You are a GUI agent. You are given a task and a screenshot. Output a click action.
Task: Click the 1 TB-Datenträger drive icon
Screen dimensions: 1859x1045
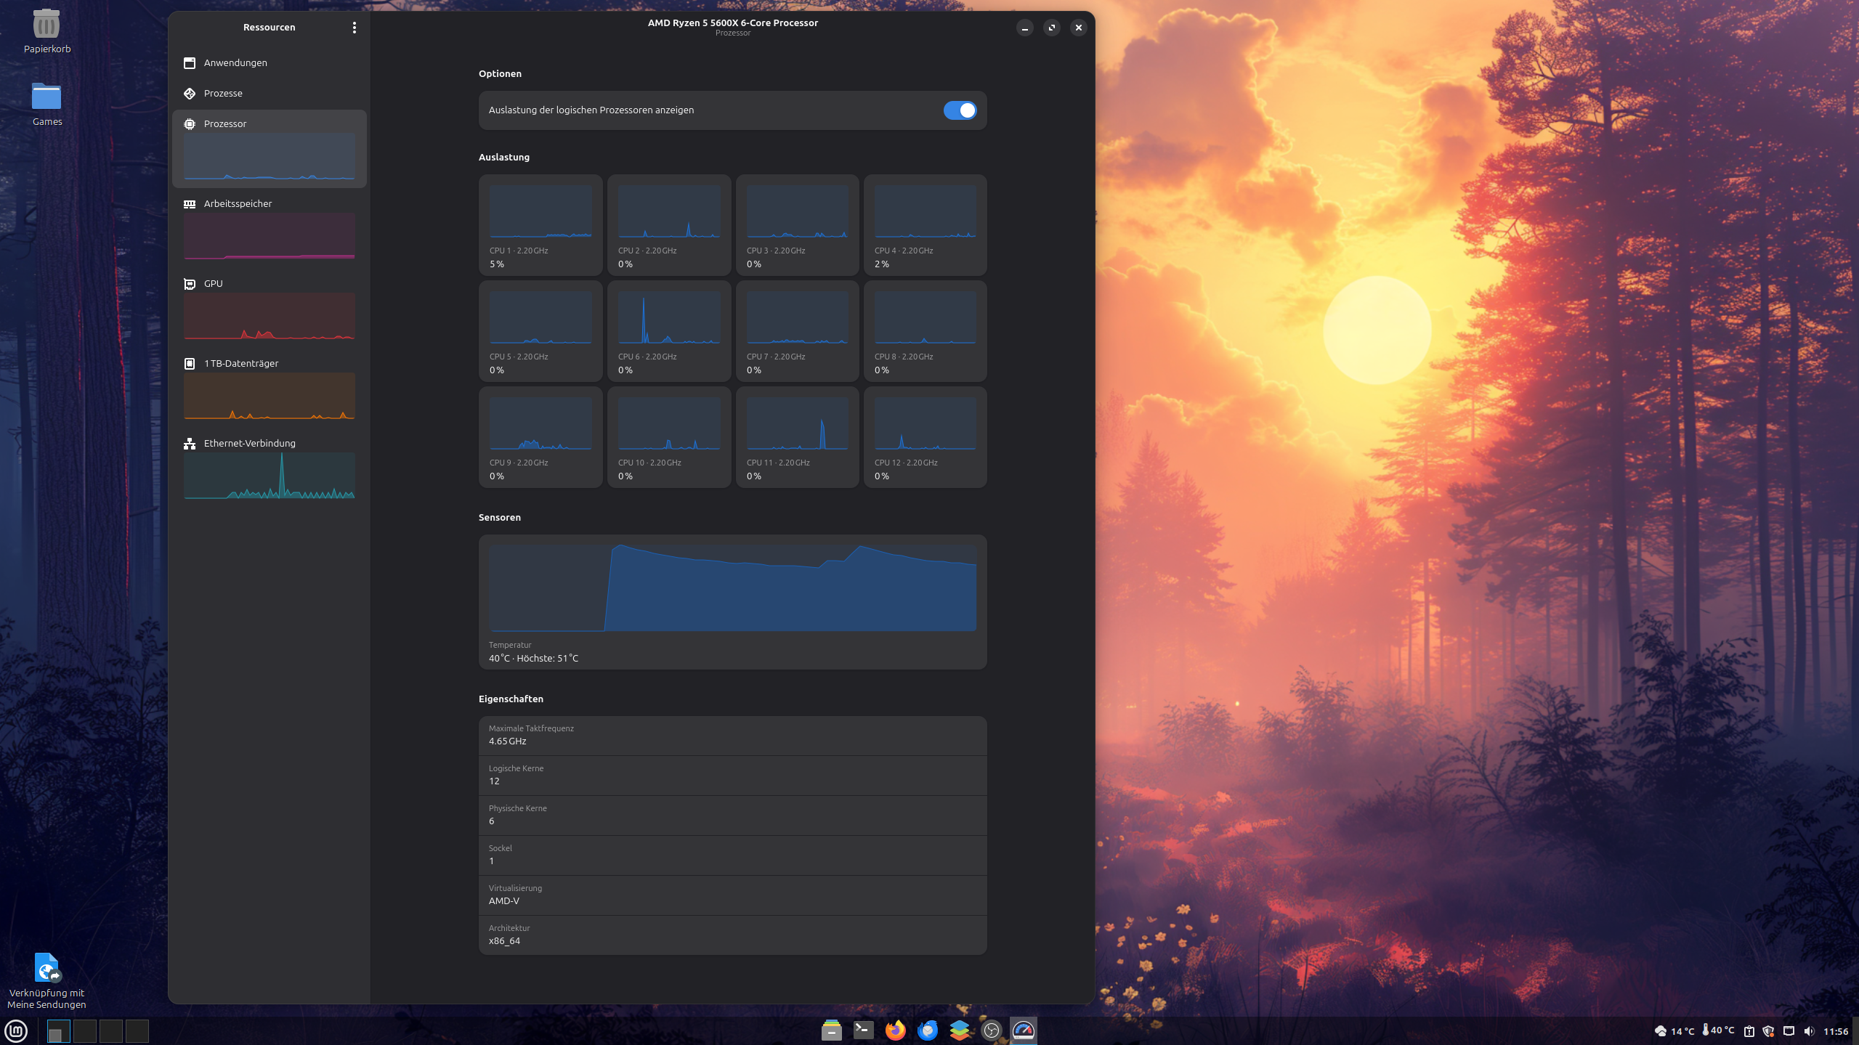pos(190,364)
